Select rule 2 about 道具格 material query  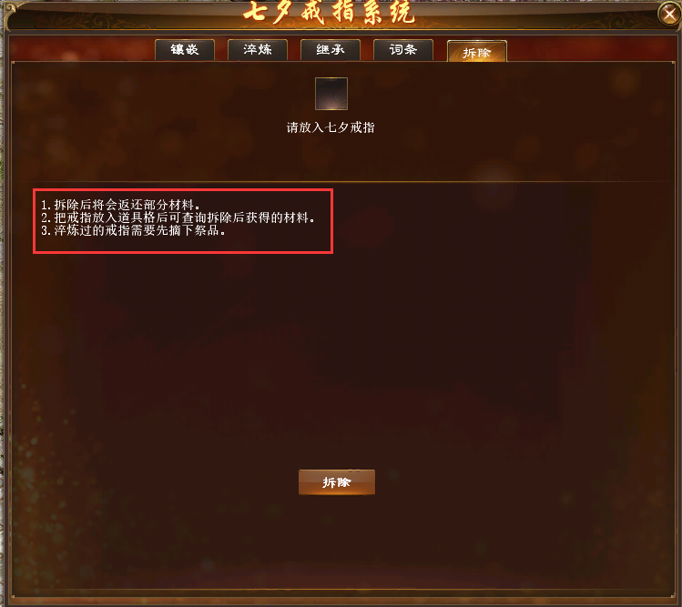178,218
